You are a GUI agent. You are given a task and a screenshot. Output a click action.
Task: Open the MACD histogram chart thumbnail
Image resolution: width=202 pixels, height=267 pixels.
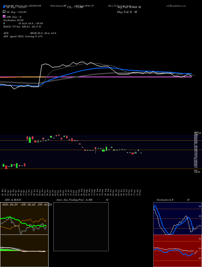pos(24,251)
